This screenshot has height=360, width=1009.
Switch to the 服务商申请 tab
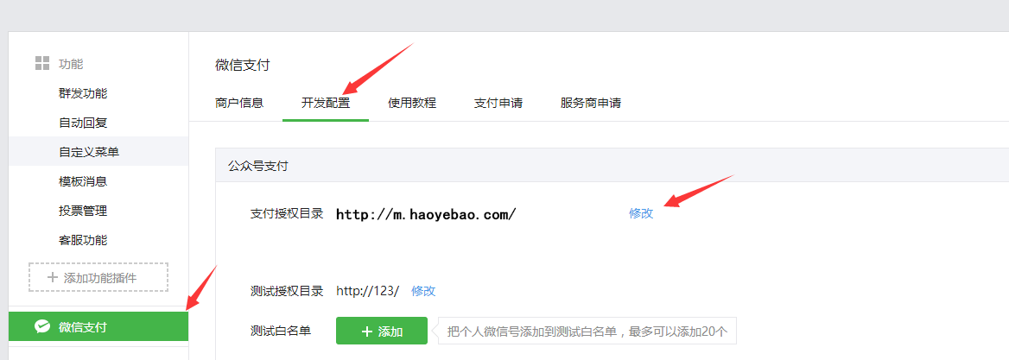(591, 103)
